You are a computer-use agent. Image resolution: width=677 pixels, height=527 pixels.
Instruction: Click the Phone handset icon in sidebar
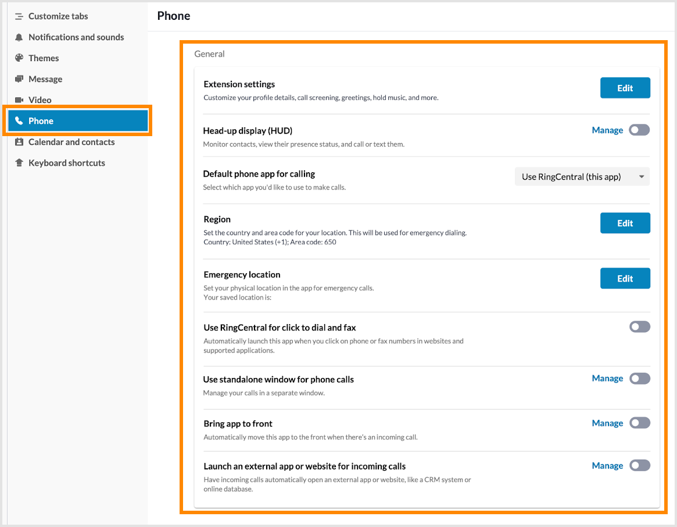coord(19,120)
